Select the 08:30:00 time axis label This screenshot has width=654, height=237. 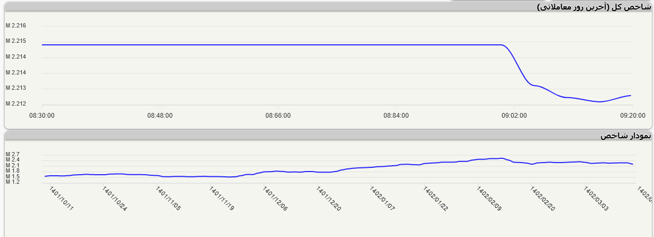(41, 115)
